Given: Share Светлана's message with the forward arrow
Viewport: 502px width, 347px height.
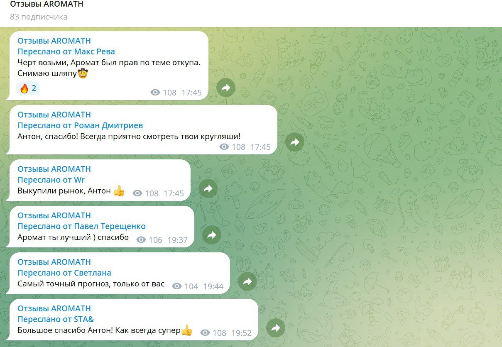Looking at the screenshot, I should [x=247, y=281].
